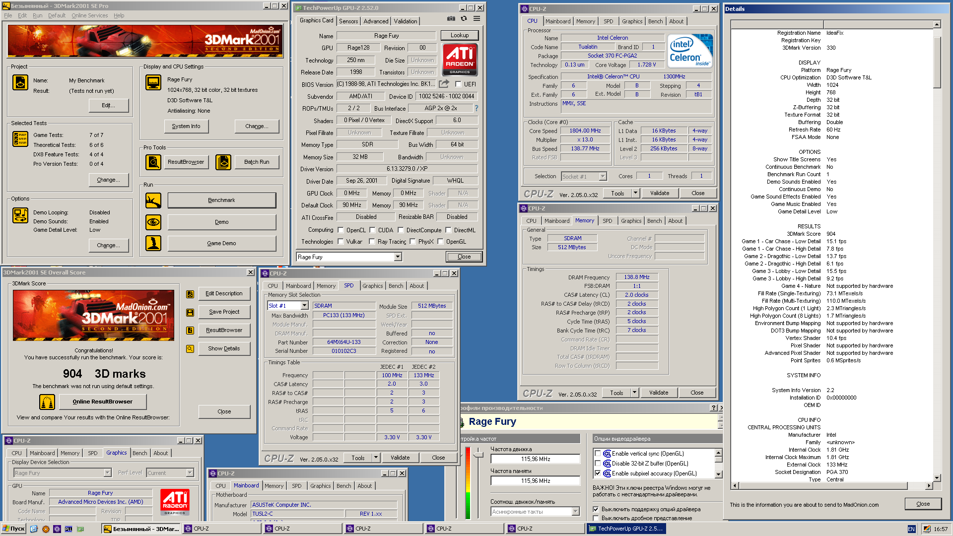Click Validate in CPU-Z Memory window
Viewport: 953px width, 536px height.
pyautogui.click(x=659, y=393)
